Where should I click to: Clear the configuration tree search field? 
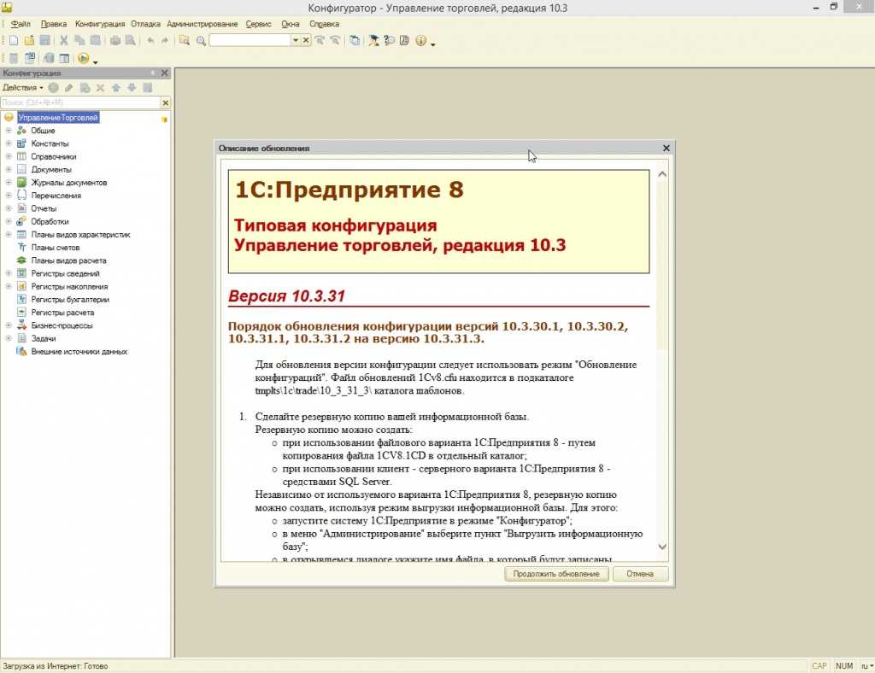pyautogui.click(x=165, y=102)
